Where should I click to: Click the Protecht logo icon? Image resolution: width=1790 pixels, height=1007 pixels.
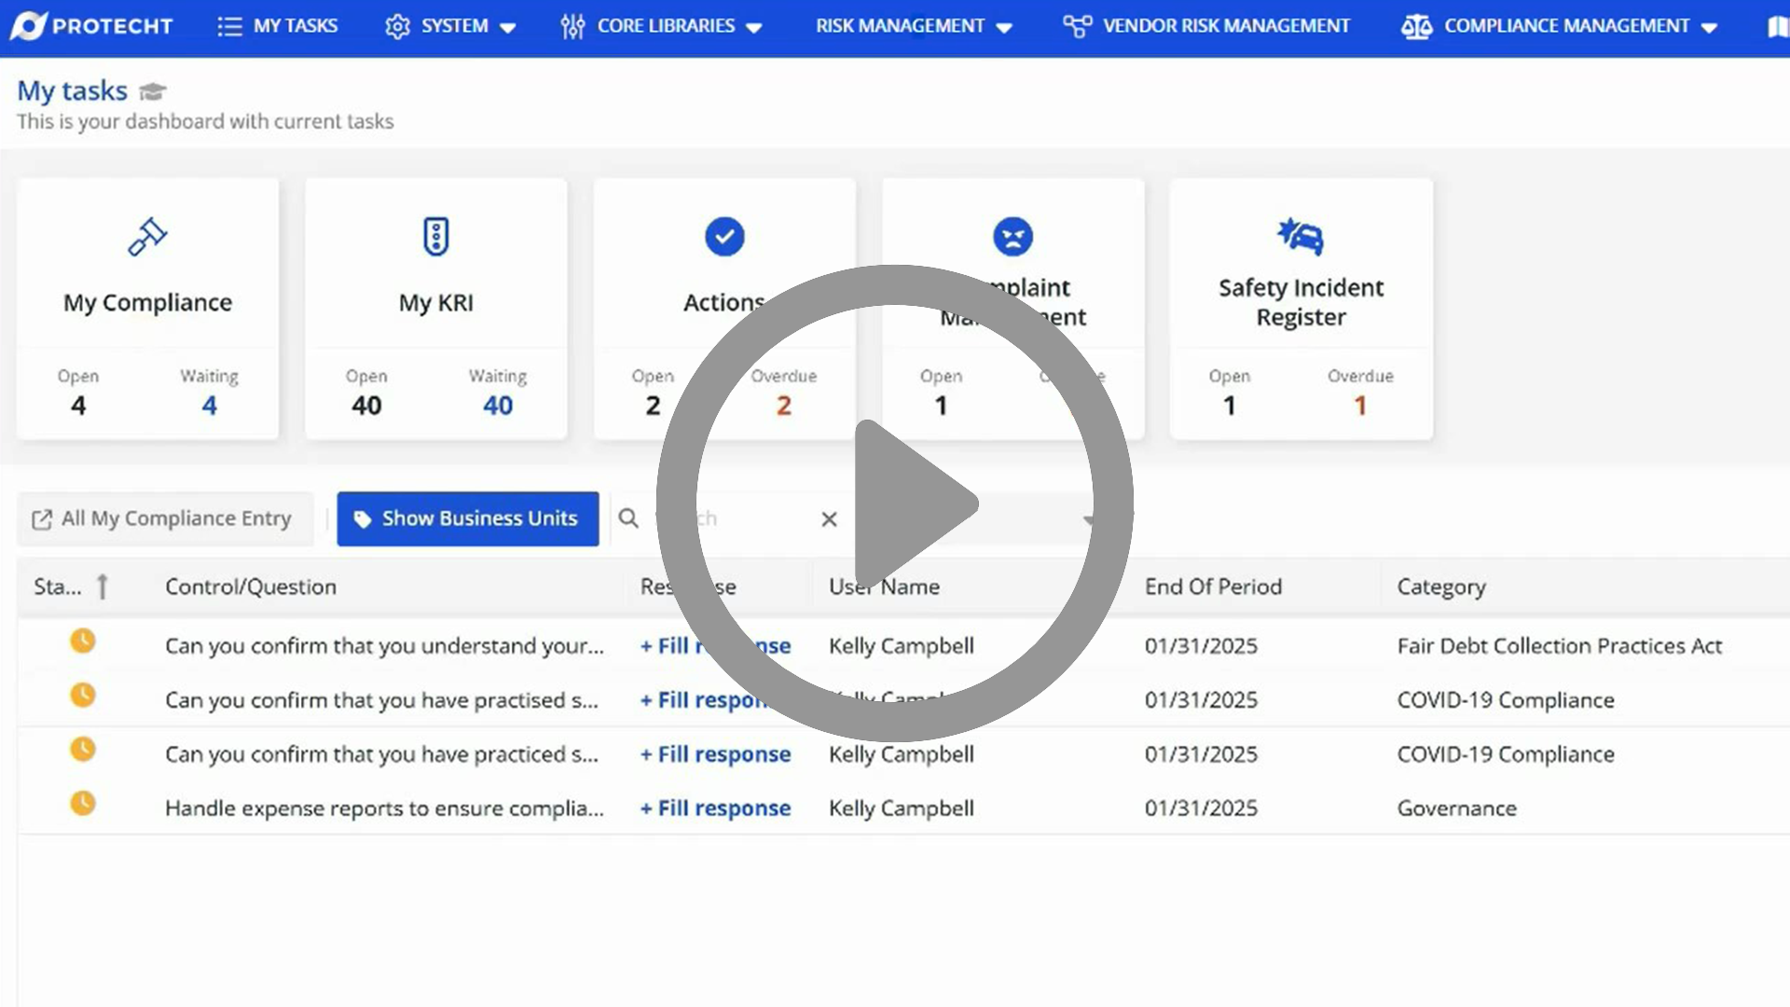tap(28, 26)
